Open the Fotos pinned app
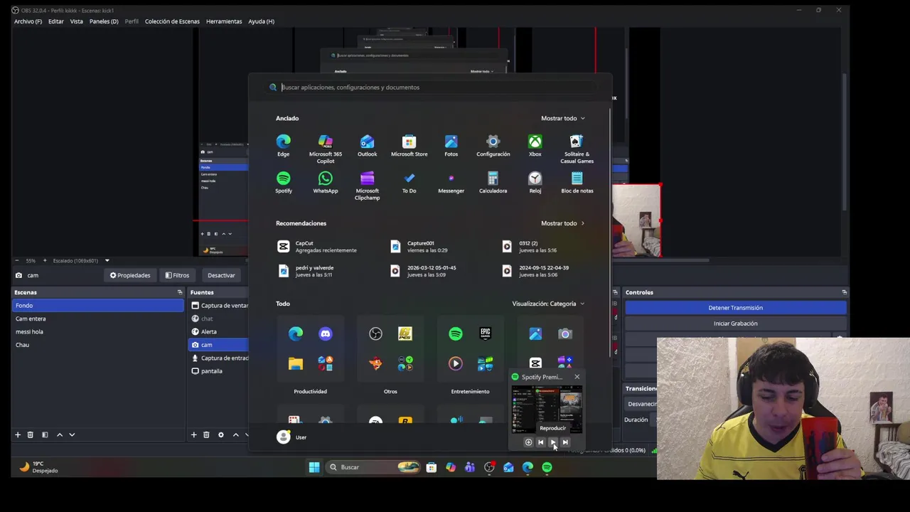The width and height of the screenshot is (910, 512). [451, 145]
